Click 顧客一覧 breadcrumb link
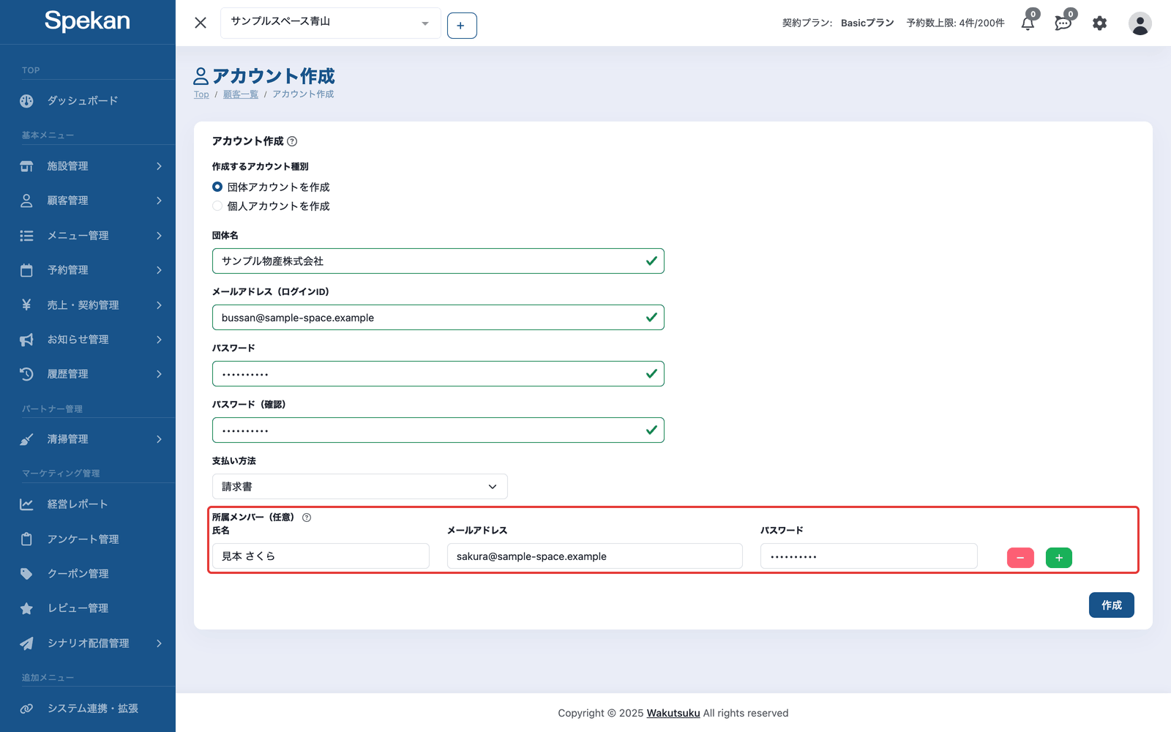 [x=241, y=94]
